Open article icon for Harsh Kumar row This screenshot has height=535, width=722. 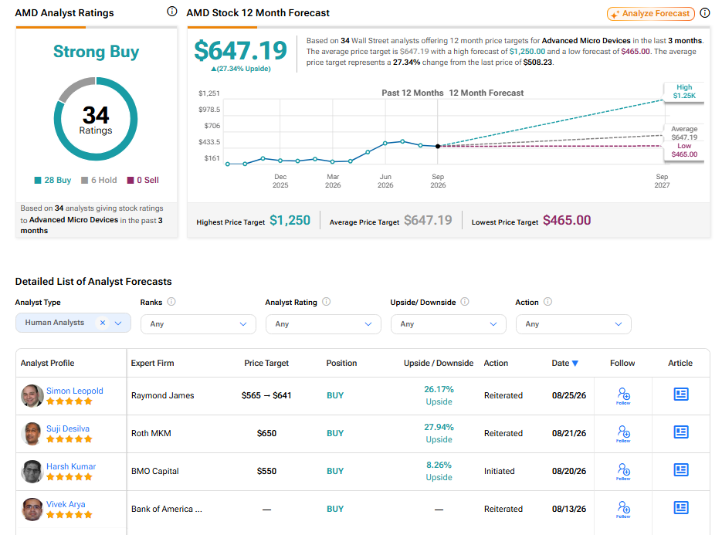click(x=681, y=469)
